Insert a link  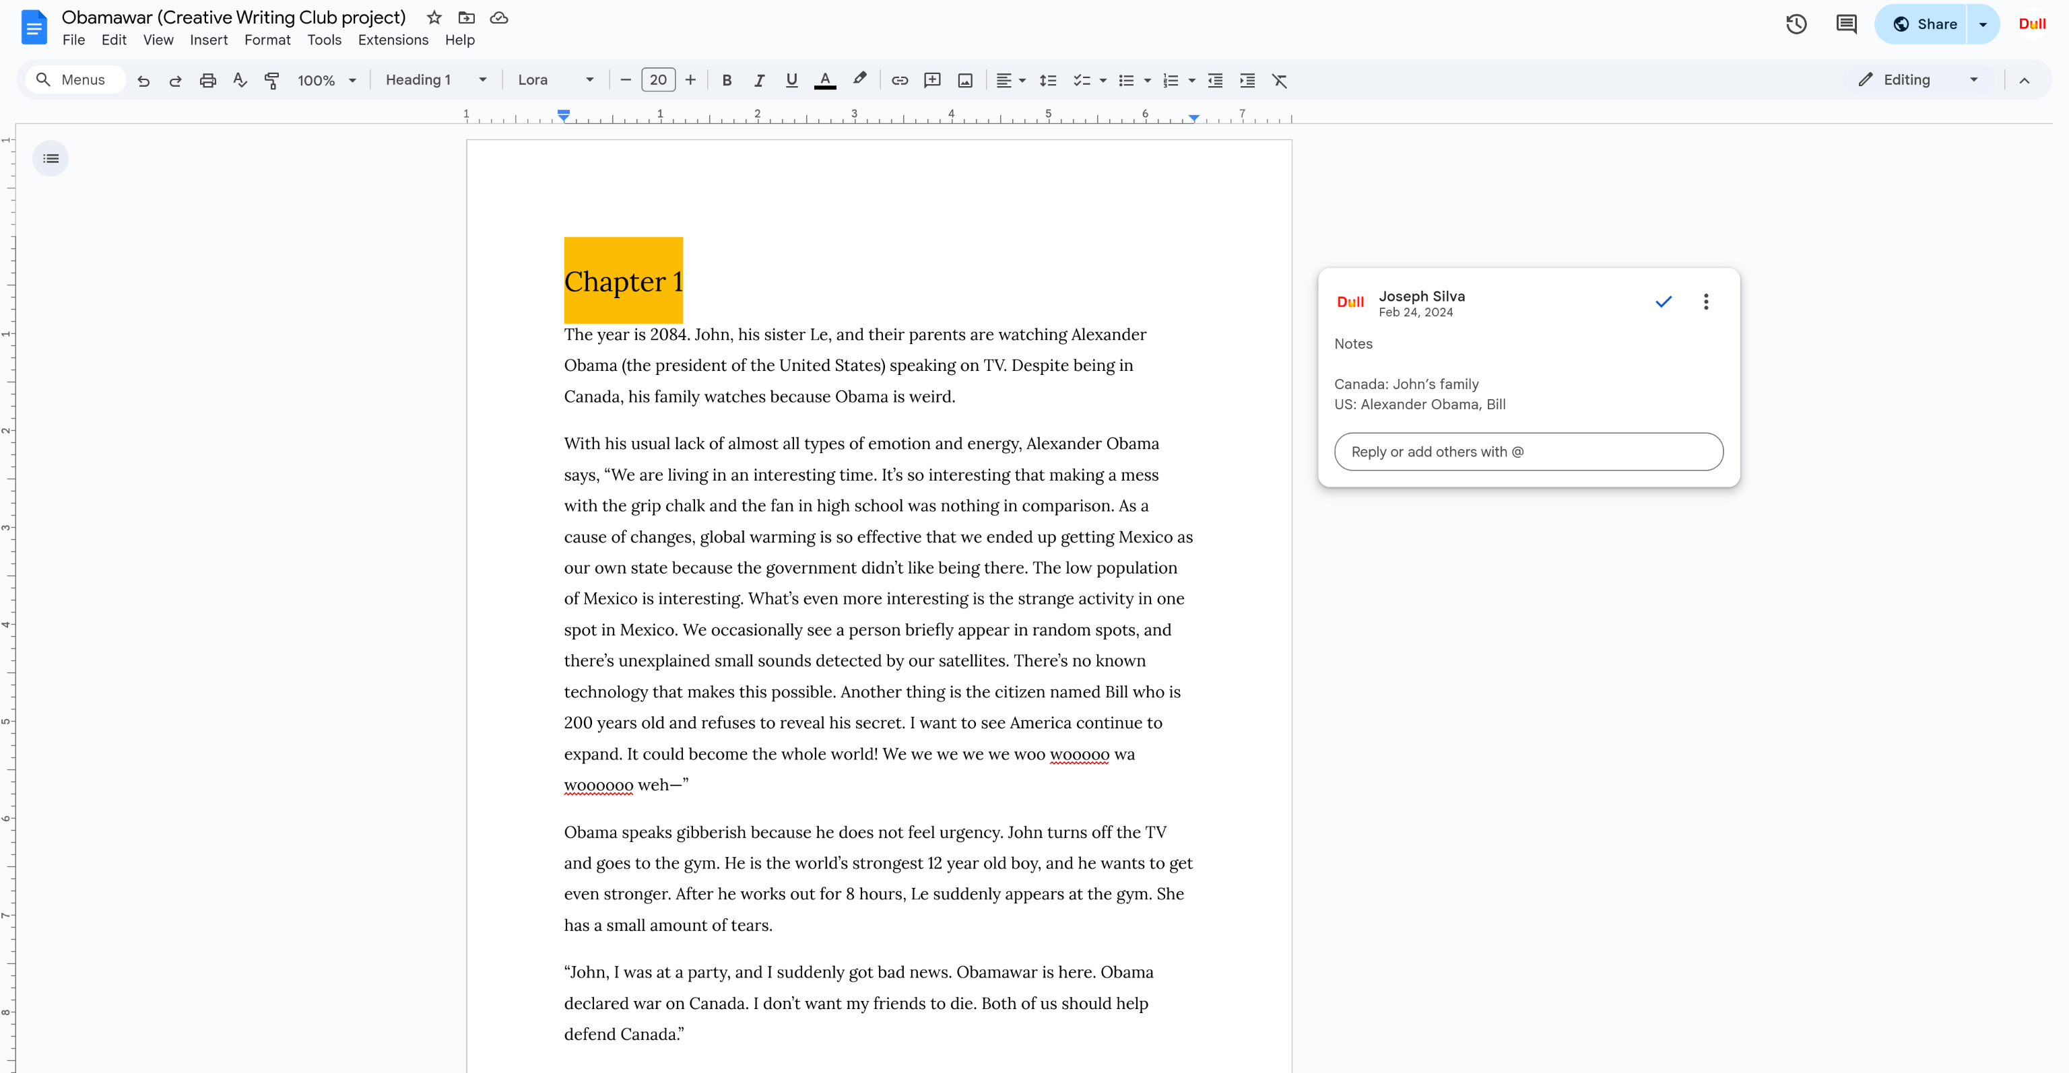point(900,80)
